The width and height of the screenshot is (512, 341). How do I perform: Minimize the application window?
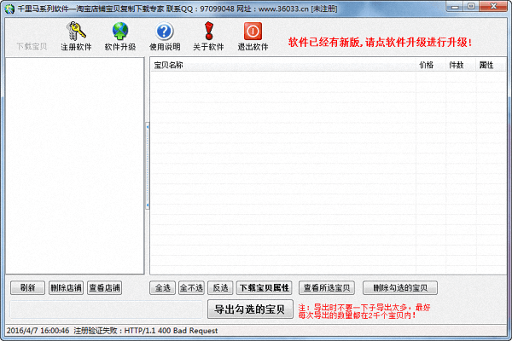pyautogui.click(x=455, y=6)
